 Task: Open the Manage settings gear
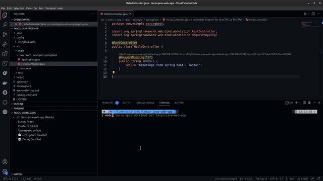[5, 171]
